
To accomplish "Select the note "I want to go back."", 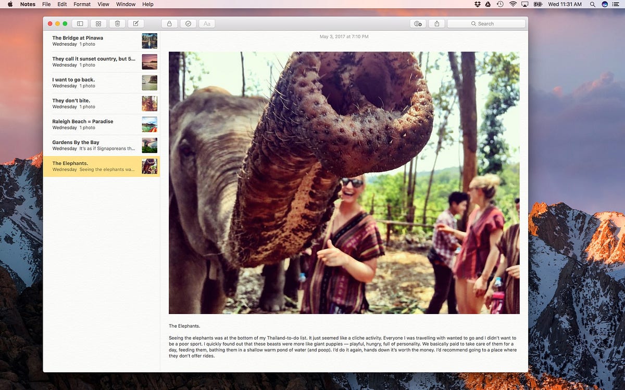I will [102, 83].
